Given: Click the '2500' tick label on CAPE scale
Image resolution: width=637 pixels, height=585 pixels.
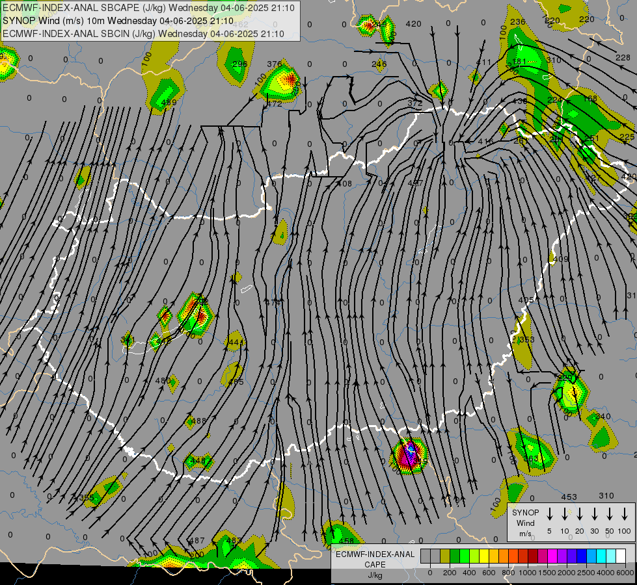Looking at the screenshot, I should [586, 573].
